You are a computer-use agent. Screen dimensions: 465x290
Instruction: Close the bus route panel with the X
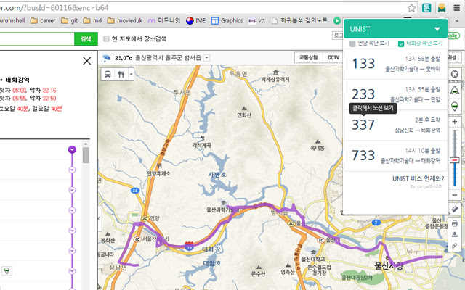pos(87,62)
